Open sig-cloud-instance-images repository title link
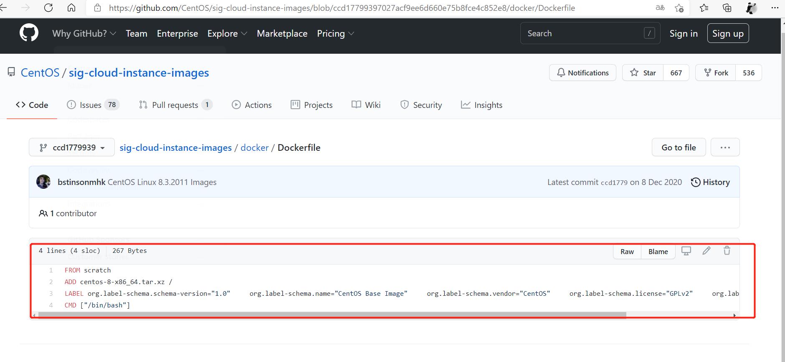Screen dimensions: 785x362 (x=139, y=72)
